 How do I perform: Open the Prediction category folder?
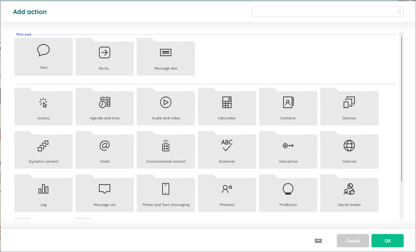tap(288, 193)
